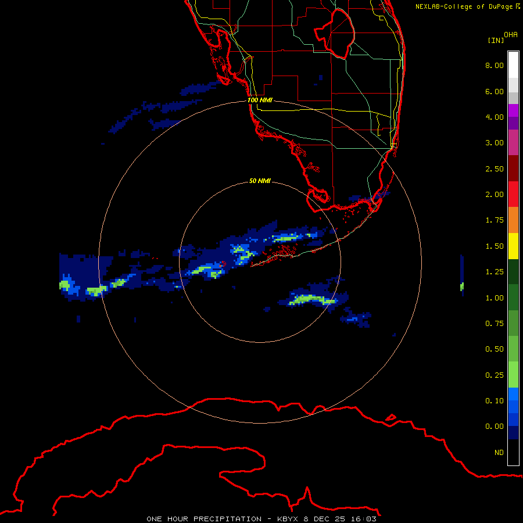The image size is (523, 523).
Task: Click the 0.25 legend value
Action: [x=495, y=375]
